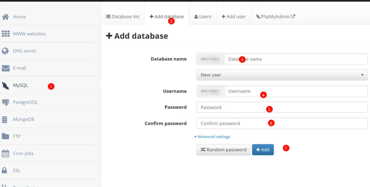The image size is (370, 187).
Task: Click the SSL padlock icon
Action: (x=5, y=170)
